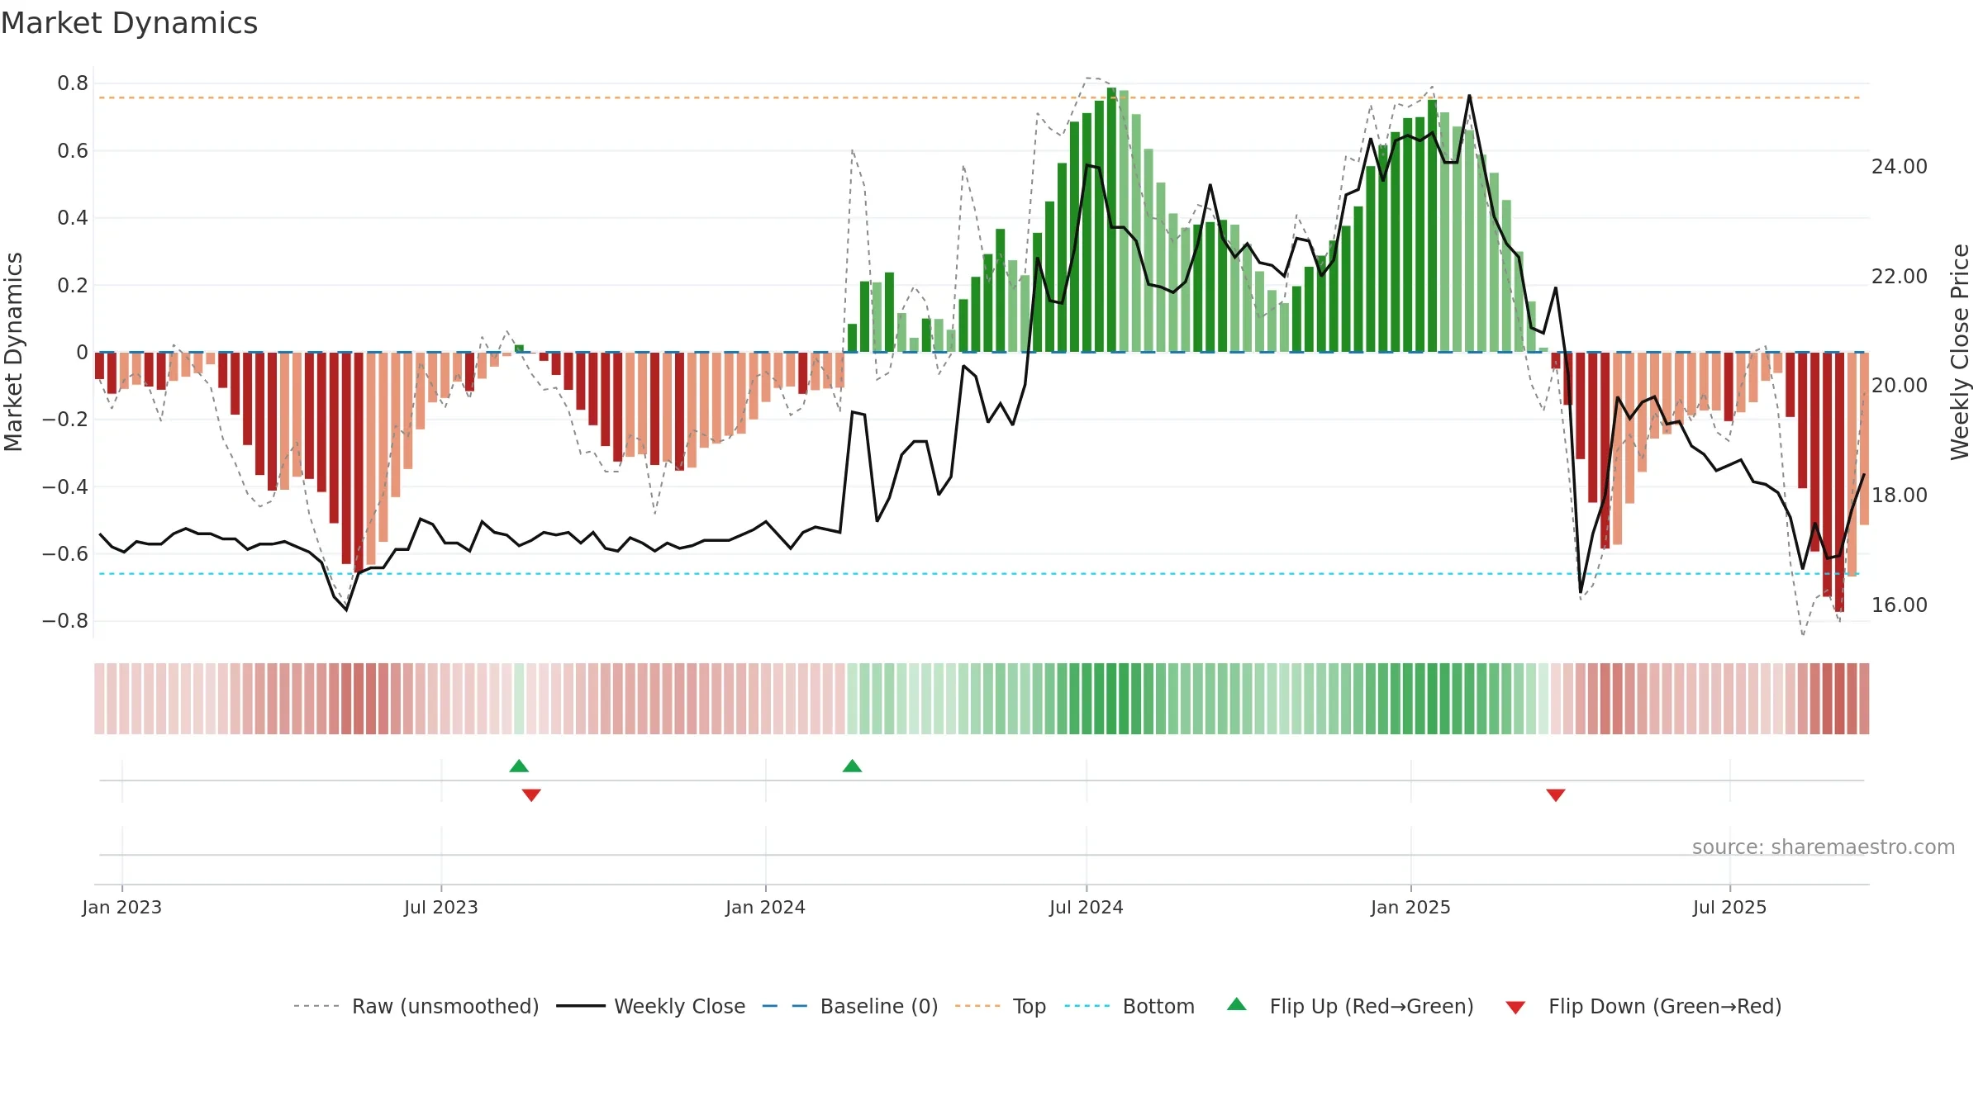Click the Weekly Close Price axis title
The image size is (1983, 1115).
(1960, 352)
